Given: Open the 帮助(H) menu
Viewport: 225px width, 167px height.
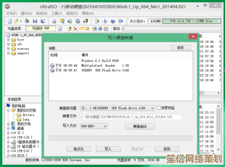Looking at the screenshot, I should (88, 14).
